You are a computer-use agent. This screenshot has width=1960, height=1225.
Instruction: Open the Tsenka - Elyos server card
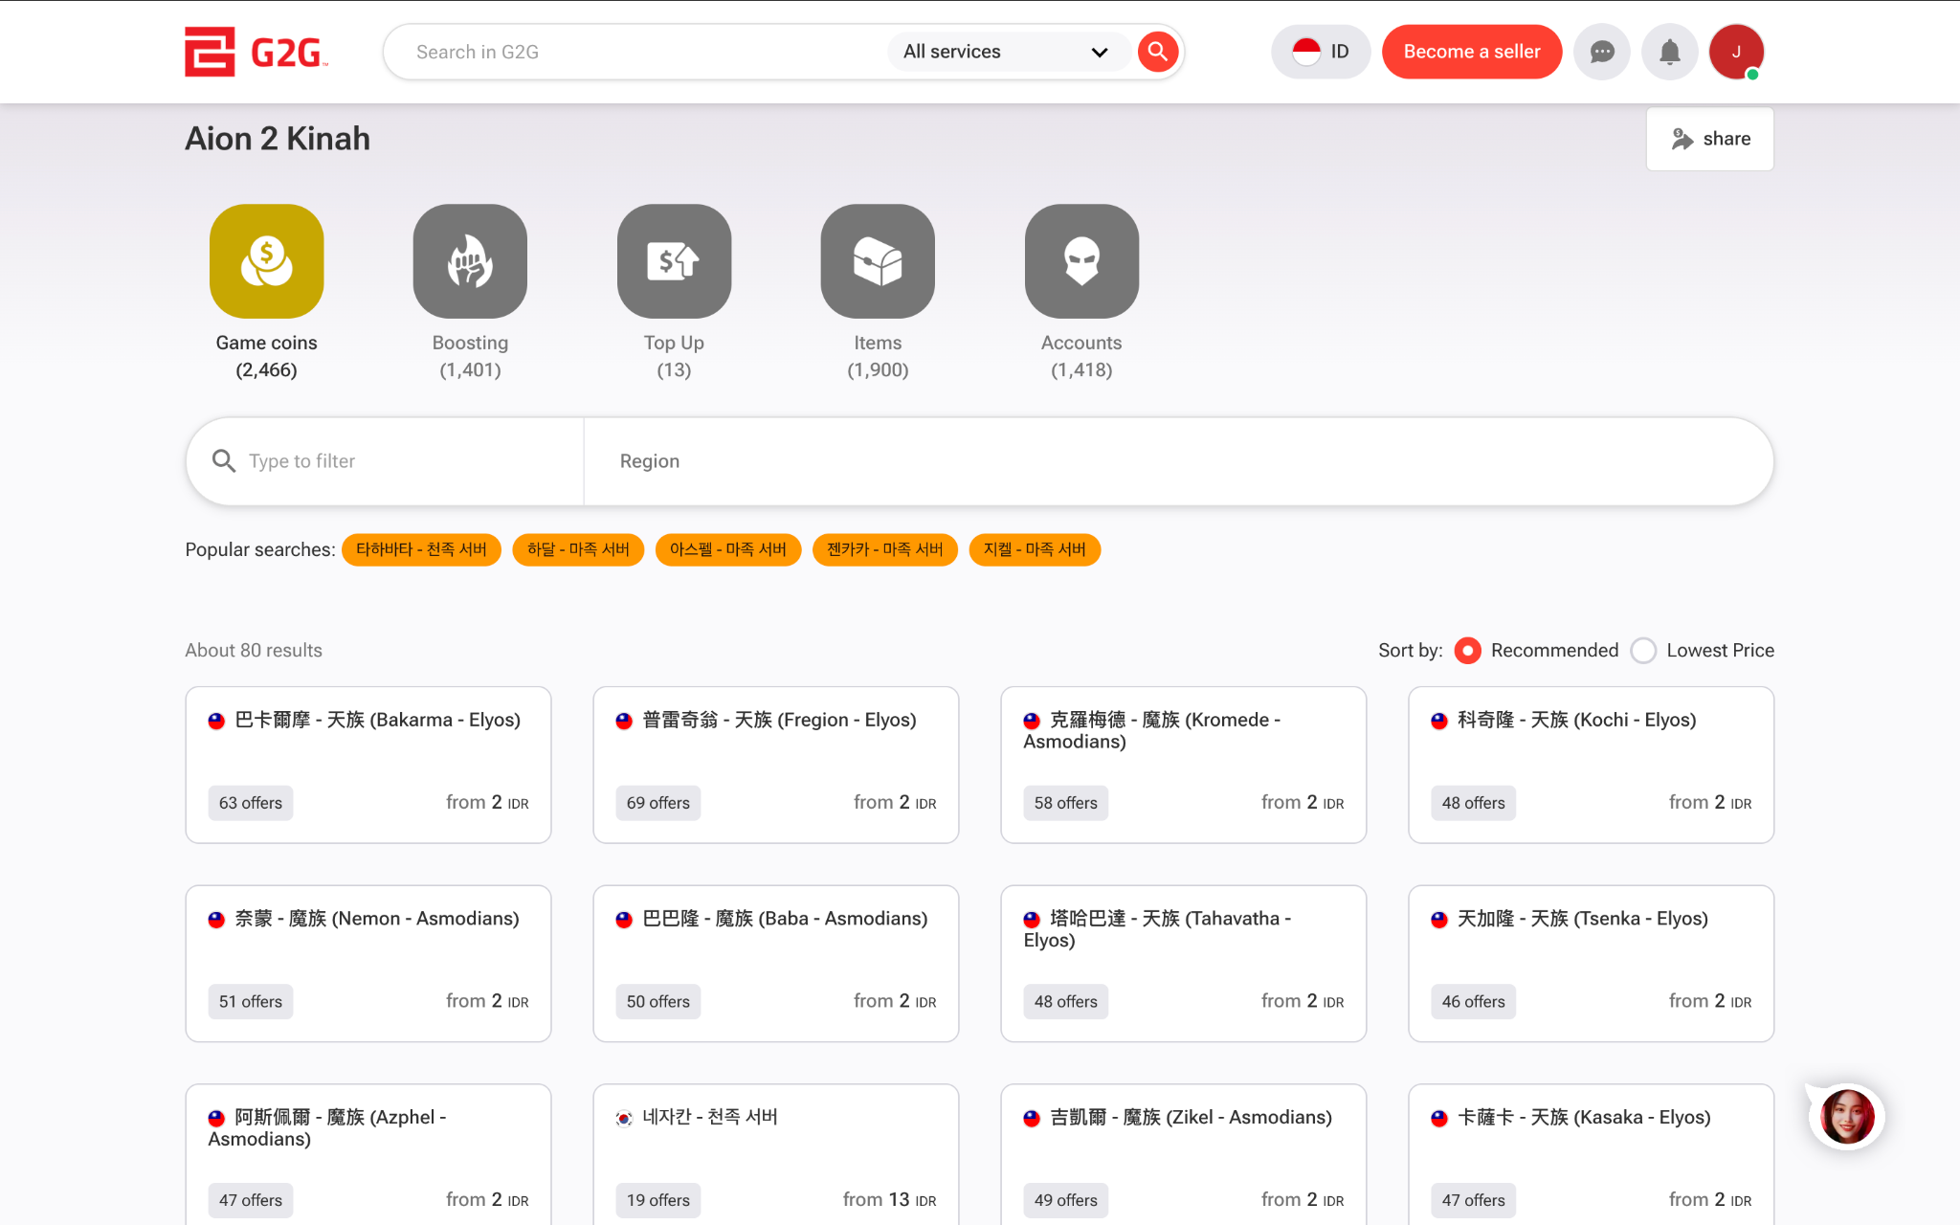(x=1592, y=964)
